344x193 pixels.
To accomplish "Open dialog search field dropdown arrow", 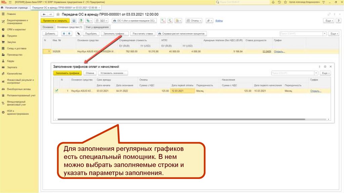I will [316, 73].
